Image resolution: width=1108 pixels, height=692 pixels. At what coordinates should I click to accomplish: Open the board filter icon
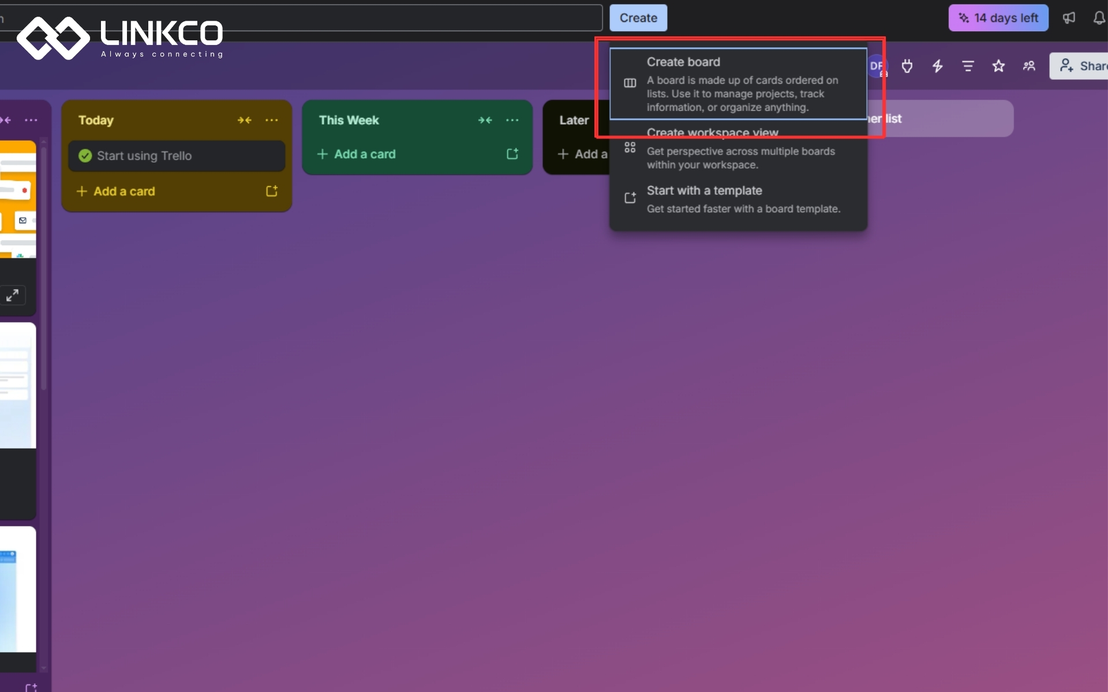pos(968,66)
